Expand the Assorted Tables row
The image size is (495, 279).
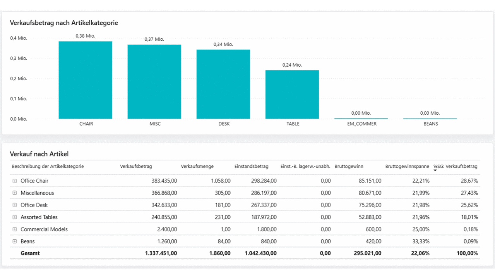(x=15, y=217)
